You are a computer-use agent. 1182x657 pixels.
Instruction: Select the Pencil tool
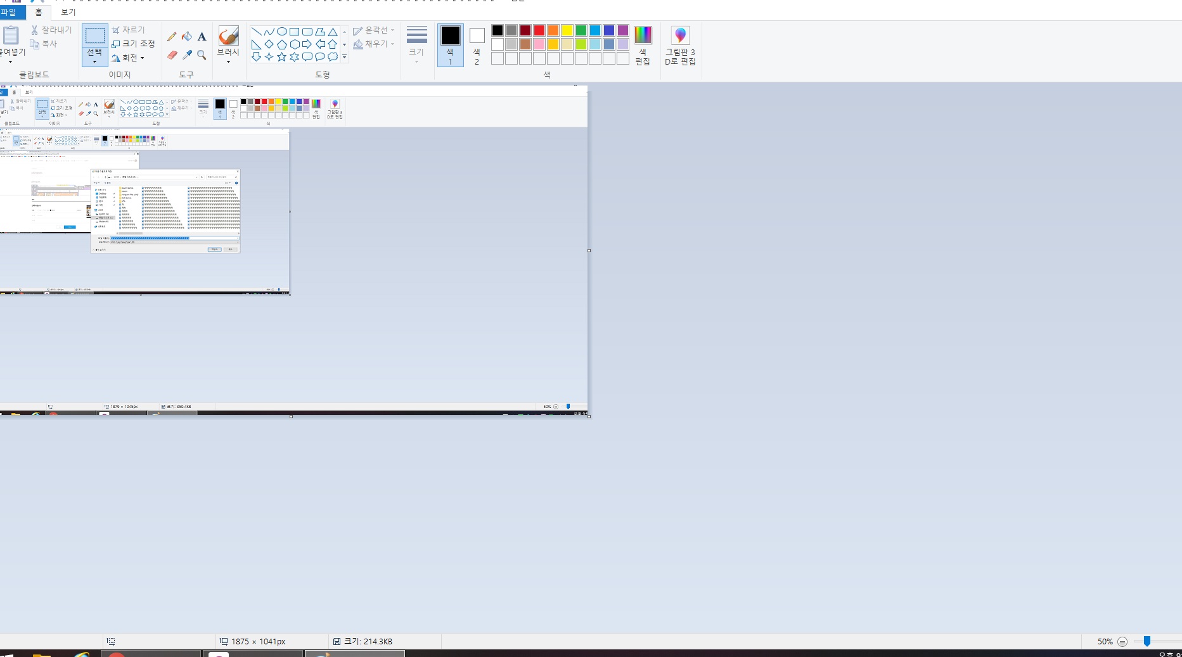tap(172, 37)
